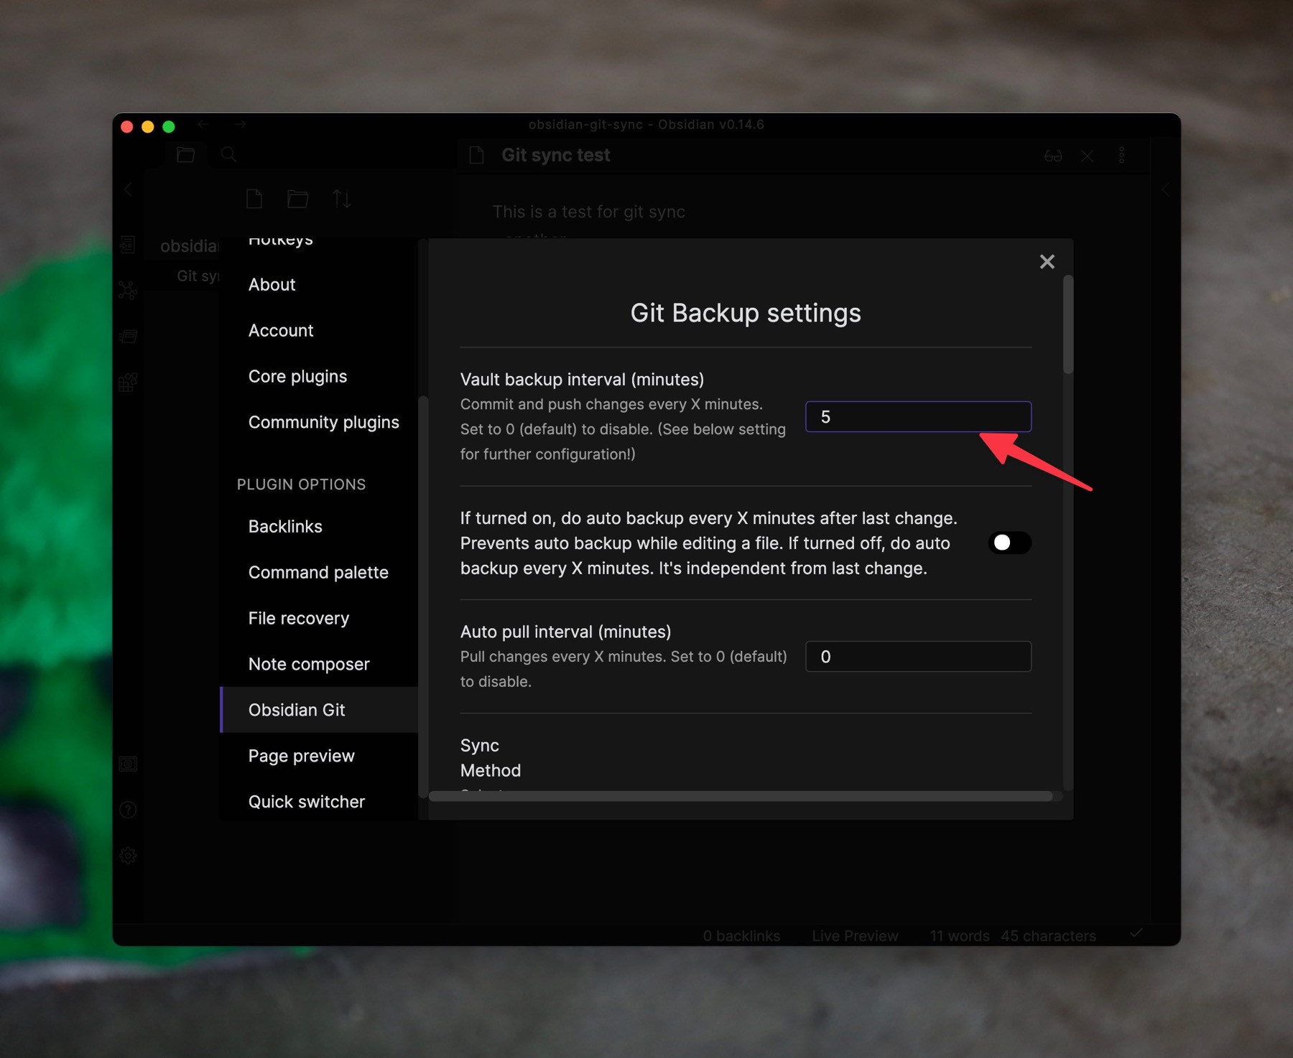Click Live Preview in the status bar

point(855,936)
